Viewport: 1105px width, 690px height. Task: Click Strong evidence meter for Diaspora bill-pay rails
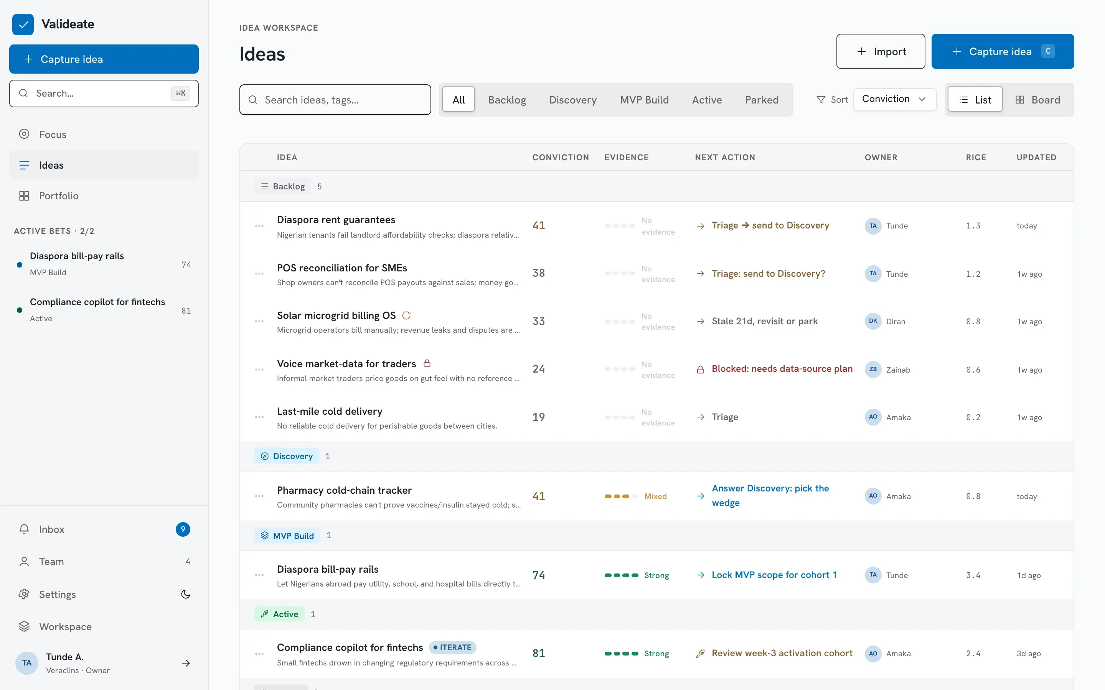pyautogui.click(x=637, y=575)
